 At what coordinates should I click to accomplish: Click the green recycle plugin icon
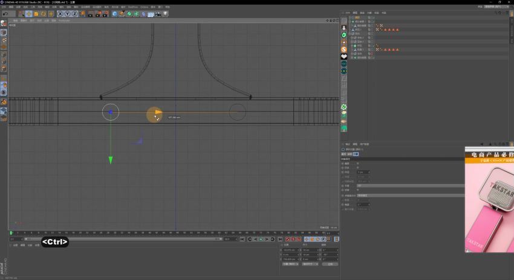(344, 35)
